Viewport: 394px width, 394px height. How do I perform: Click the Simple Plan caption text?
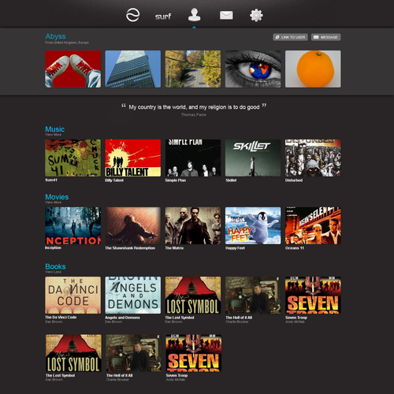click(176, 180)
